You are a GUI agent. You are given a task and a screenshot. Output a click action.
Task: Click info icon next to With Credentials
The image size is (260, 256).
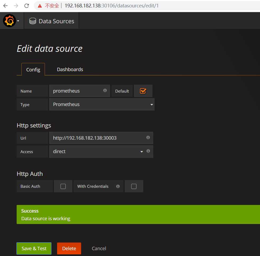[x=118, y=186]
